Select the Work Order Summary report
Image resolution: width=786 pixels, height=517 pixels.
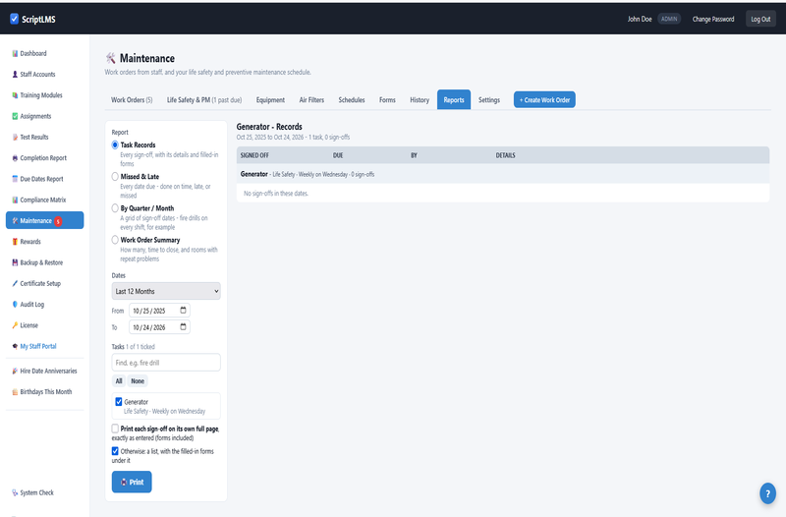[115, 240]
